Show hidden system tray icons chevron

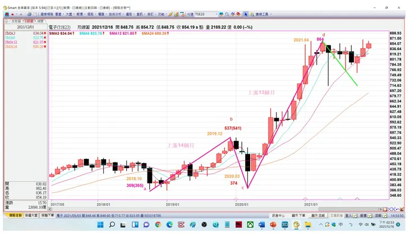pos(321,225)
